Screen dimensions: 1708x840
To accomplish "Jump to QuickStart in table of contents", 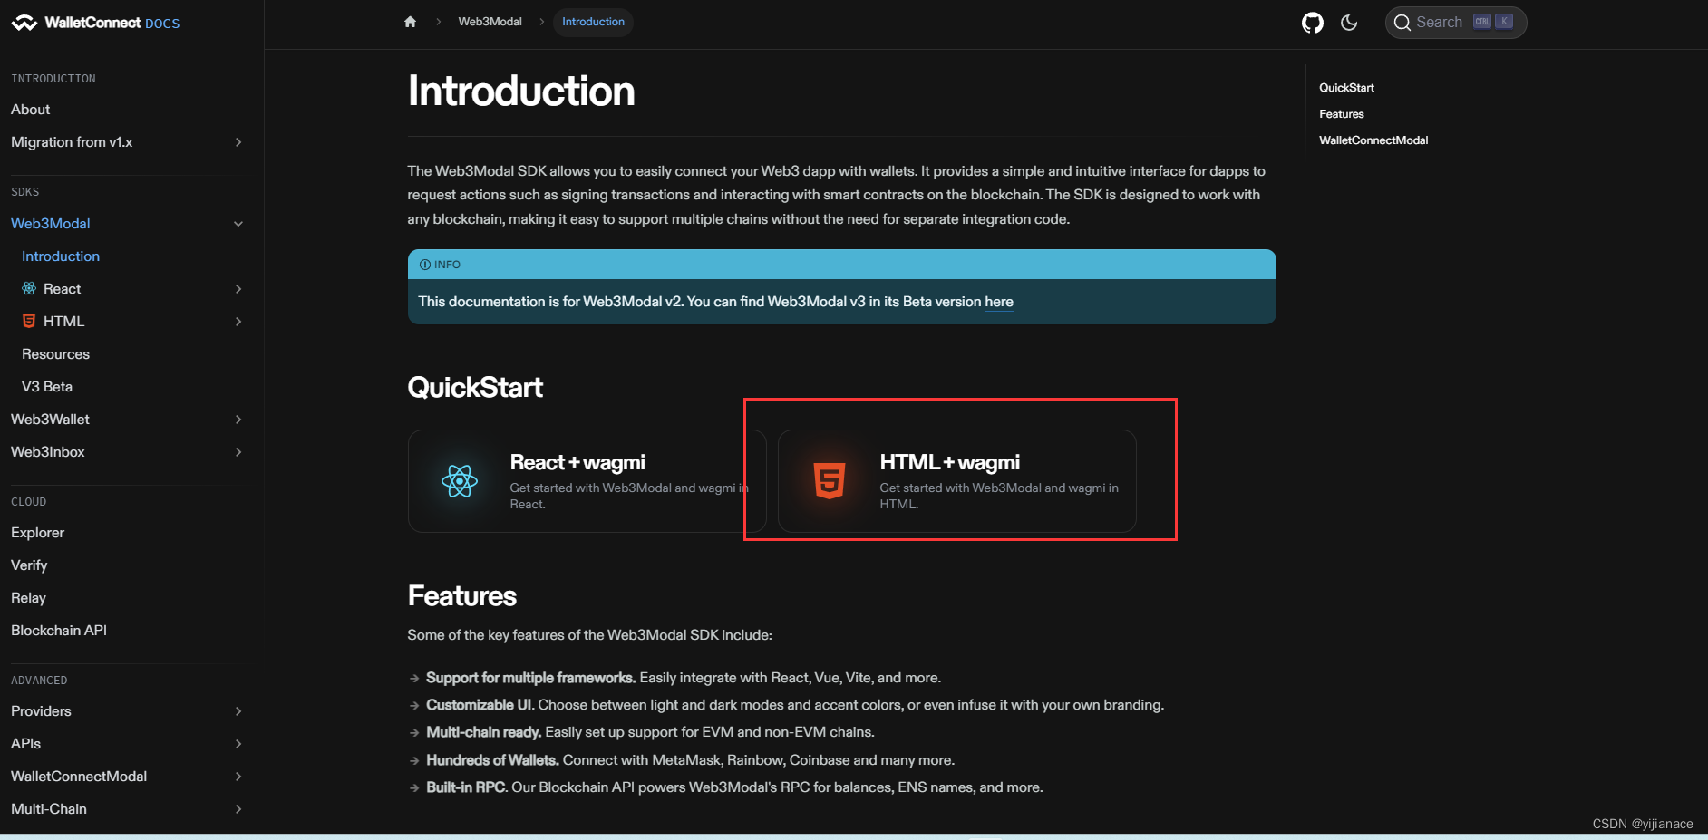I will click(x=1346, y=88).
